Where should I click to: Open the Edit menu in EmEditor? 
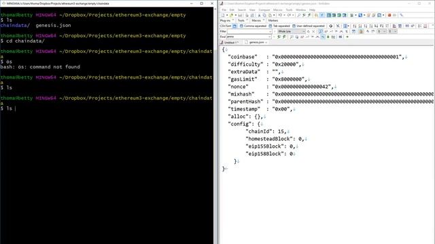[232, 10]
